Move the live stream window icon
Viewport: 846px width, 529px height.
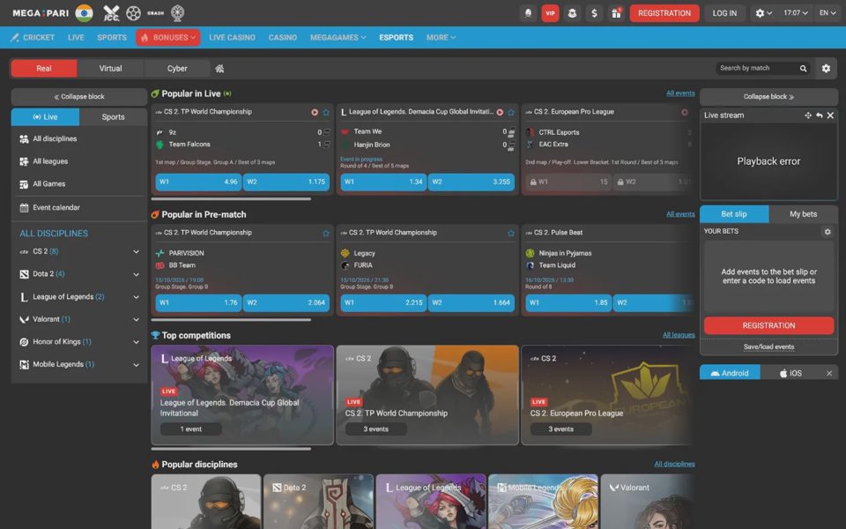808,115
